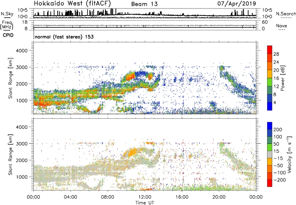This screenshot has height=205, width=296.
Task: Click the 'normal (fast stereo) 153' text
Action: 64,37
